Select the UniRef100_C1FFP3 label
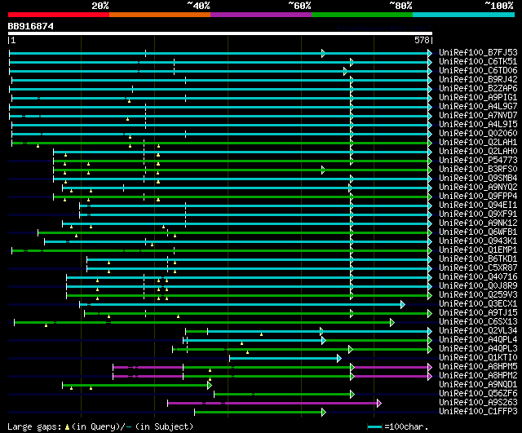Screen dimensions: 522x433 tap(478, 412)
